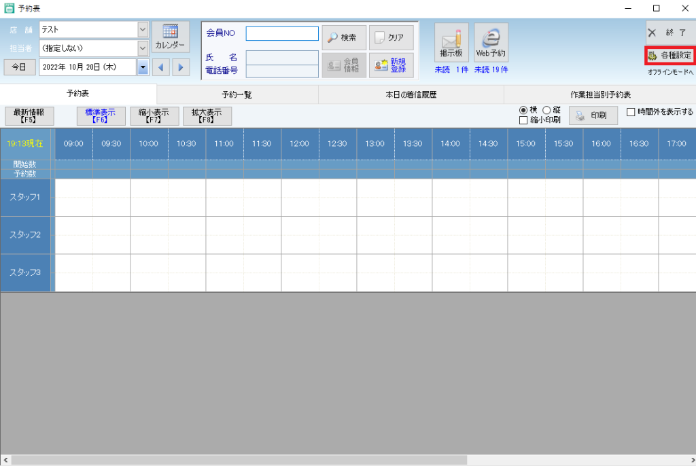Click the 今日 today button
696x466 pixels.
(x=19, y=67)
